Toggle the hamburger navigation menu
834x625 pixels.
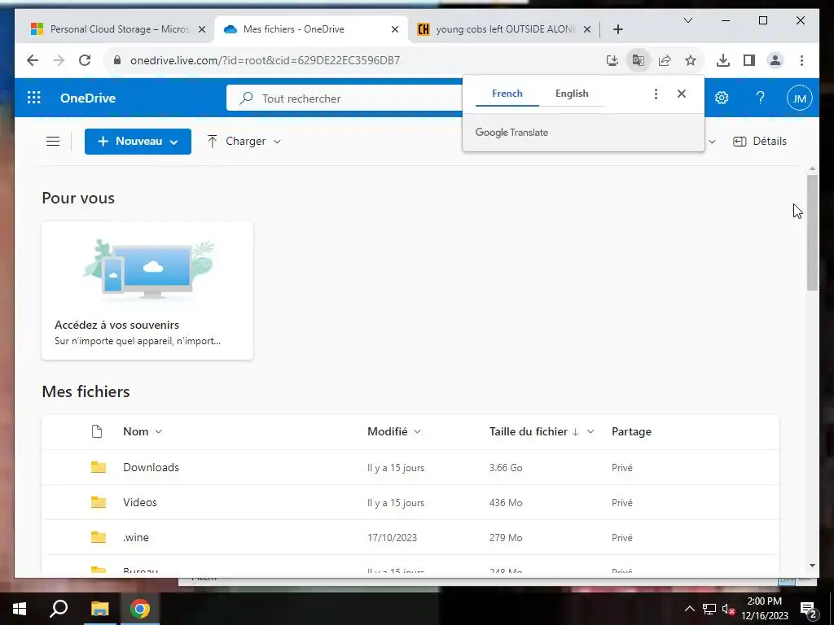point(53,142)
